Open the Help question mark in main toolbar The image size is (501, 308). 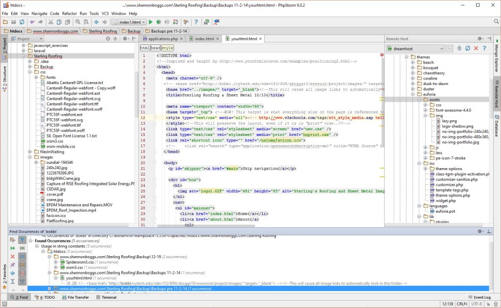(x=196, y=22)
